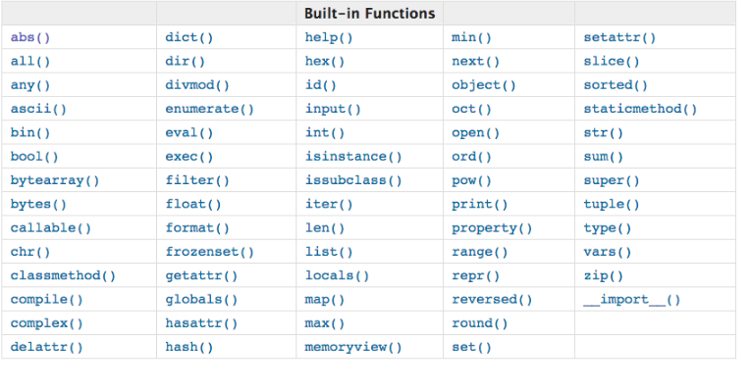Open the max() link

click(x=325, y=323)
